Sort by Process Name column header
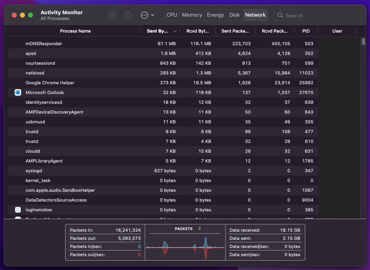Viewport: 370px width, 270px height. coord(75,31)
